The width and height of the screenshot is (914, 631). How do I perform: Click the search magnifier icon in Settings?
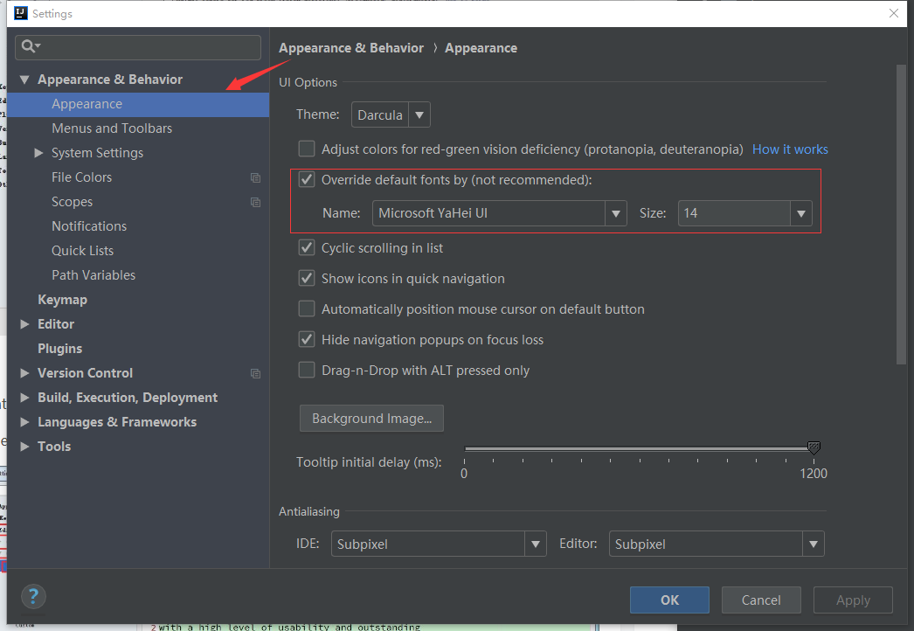tap(31, 46)
